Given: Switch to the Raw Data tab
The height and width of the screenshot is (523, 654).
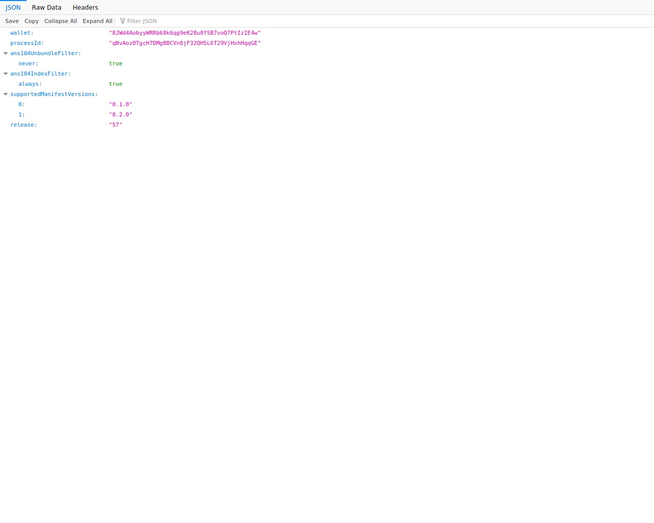Looking at the screenshot, I should (x=46, y=8).
